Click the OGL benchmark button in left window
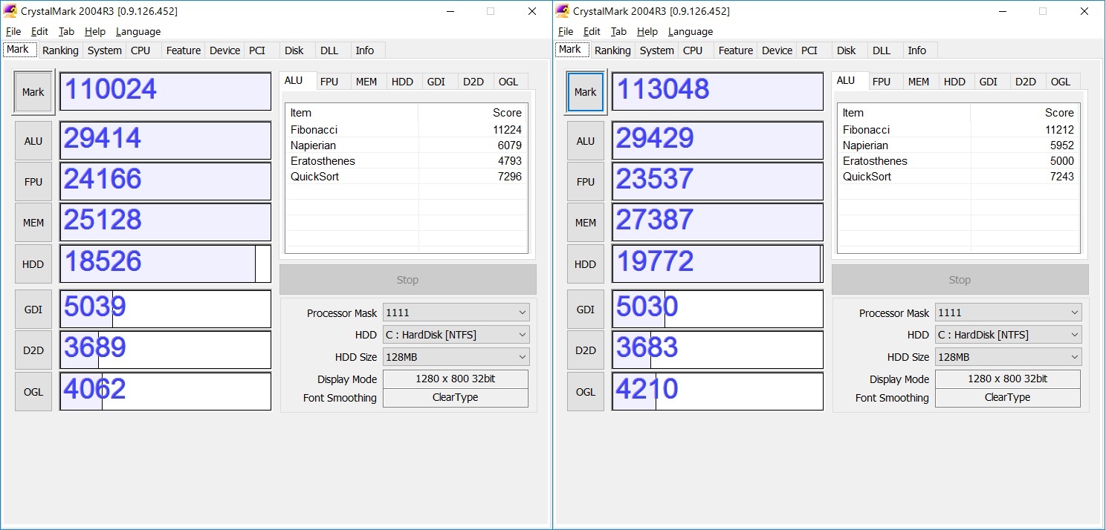Viewport: 1106px width, 530px height. (x=33, y=392)
